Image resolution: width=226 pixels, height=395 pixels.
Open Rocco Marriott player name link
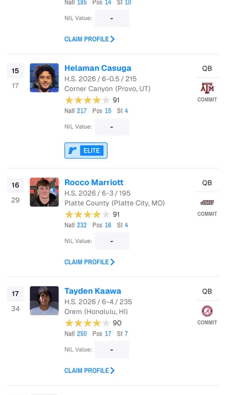point(94,182)
